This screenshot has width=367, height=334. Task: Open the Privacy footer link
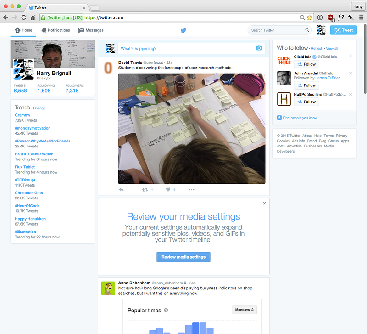point(341,136)
